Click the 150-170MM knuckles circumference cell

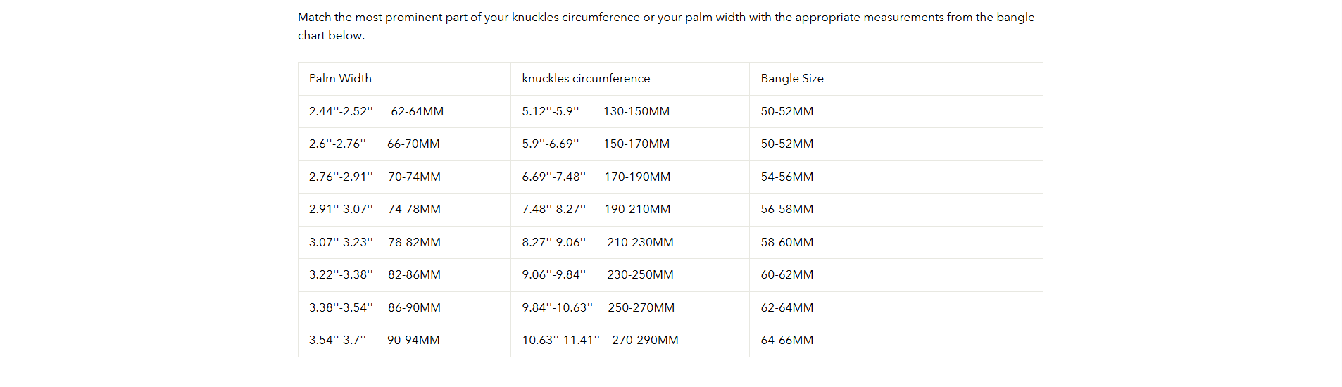tap(630, 144)
